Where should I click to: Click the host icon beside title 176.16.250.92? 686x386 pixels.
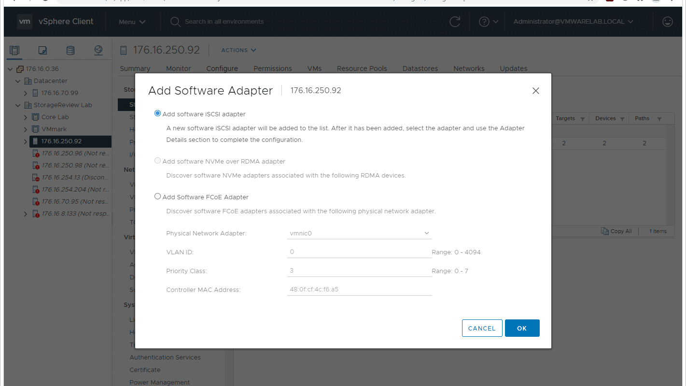124,50
